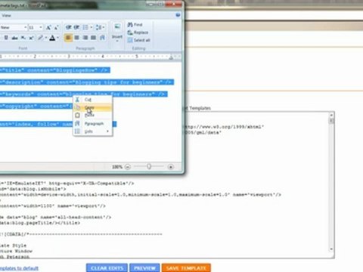Select Align text right

tap(85, 38)
